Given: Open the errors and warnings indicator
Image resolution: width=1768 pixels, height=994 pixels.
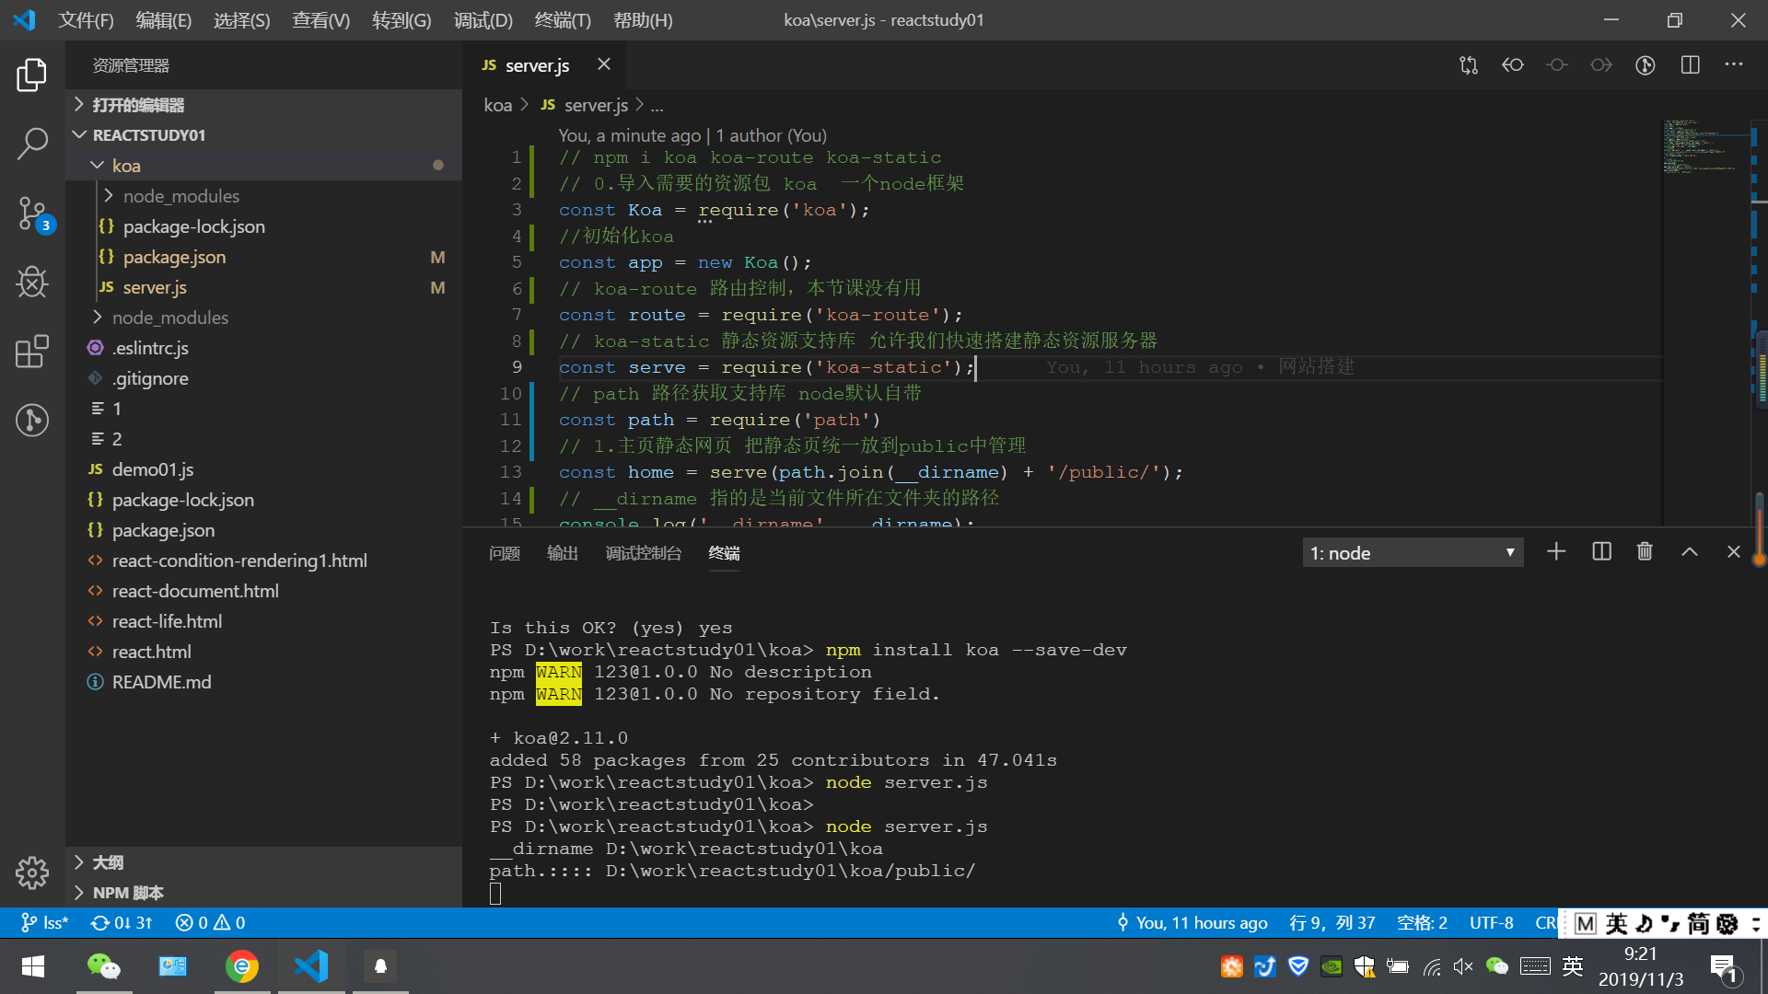Looking at the screenshot, I should tap(209, 922).
